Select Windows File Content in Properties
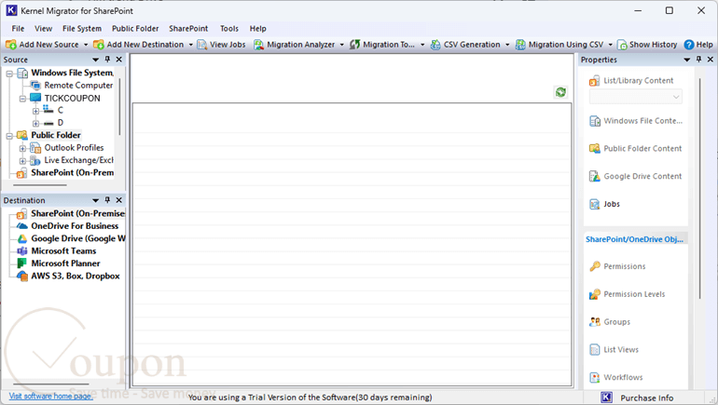The height and width of the screenshot is (405, 718). (x=636, y=121)
